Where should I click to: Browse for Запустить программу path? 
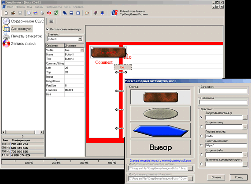coord(244,118)
